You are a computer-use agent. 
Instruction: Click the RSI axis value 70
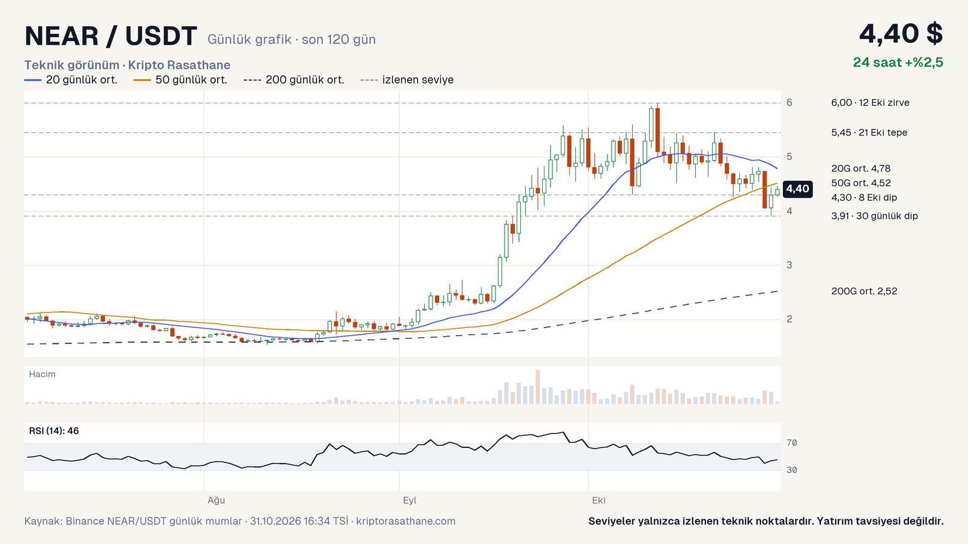pyautogui.click(x=791, y=443)
